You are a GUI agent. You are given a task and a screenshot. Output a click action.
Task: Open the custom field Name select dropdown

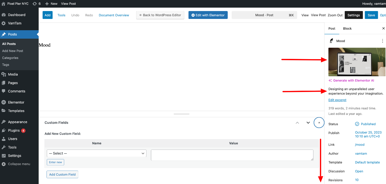96,153
